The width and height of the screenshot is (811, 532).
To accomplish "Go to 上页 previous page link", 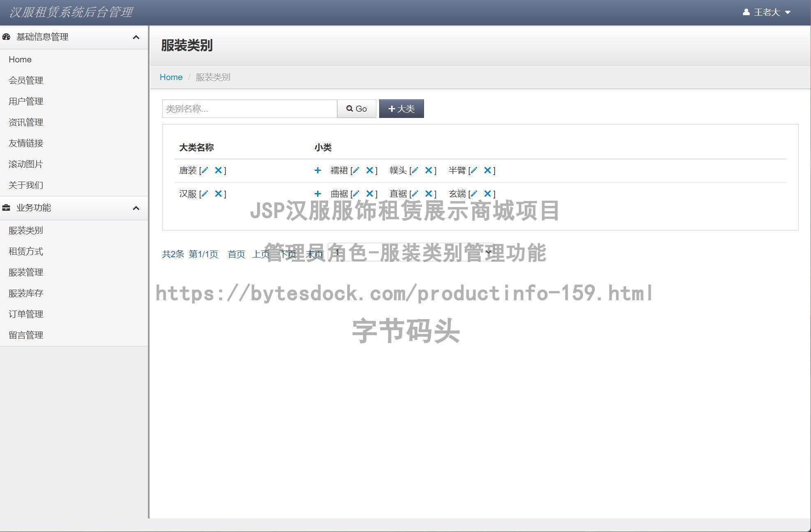I will (x=261, y=254).
